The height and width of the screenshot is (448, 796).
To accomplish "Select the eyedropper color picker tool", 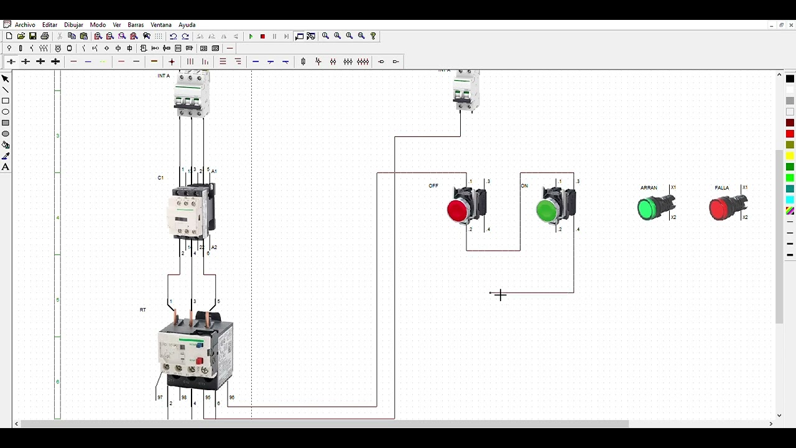I will coord(6,156).
